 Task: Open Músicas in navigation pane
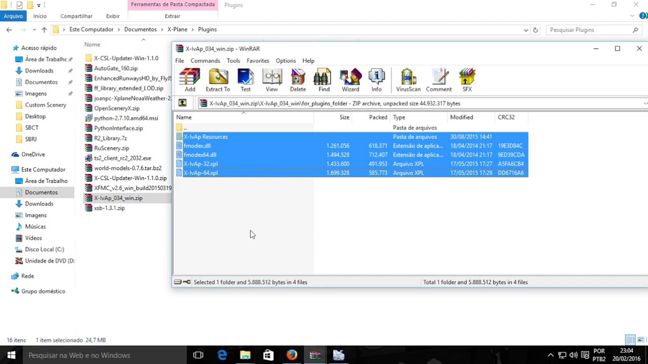tap(35, 226)
